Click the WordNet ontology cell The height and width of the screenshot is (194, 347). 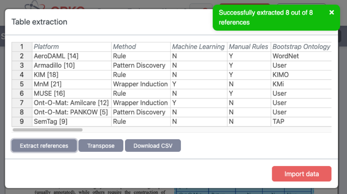301,56
